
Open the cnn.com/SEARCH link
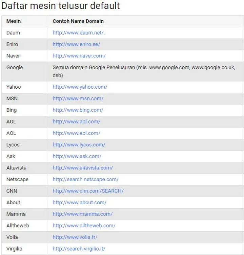[88, 191]
